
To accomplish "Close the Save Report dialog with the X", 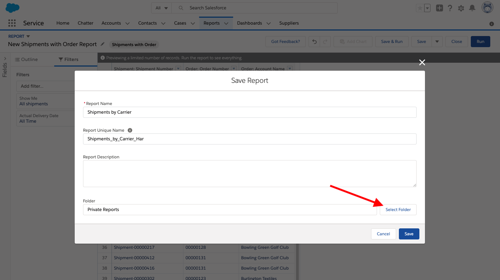I will (x=422, y=62).
